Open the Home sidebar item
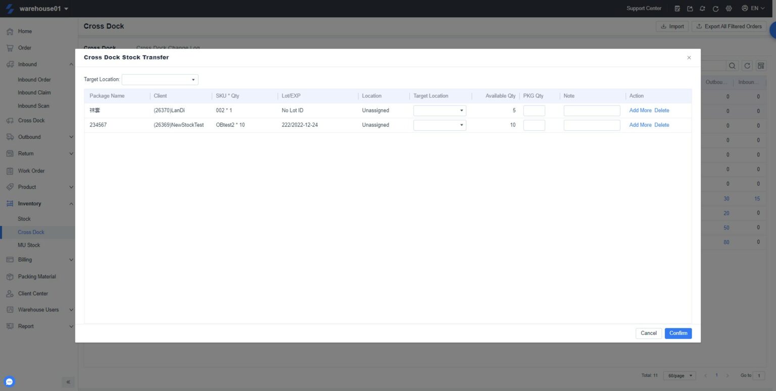The height and width of the screenshot is (391, 776). (x=24, y=31)
